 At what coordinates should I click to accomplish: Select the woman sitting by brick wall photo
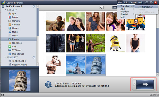click(95, 21)
